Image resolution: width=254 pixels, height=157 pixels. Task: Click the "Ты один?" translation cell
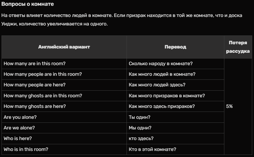[140, 117]
